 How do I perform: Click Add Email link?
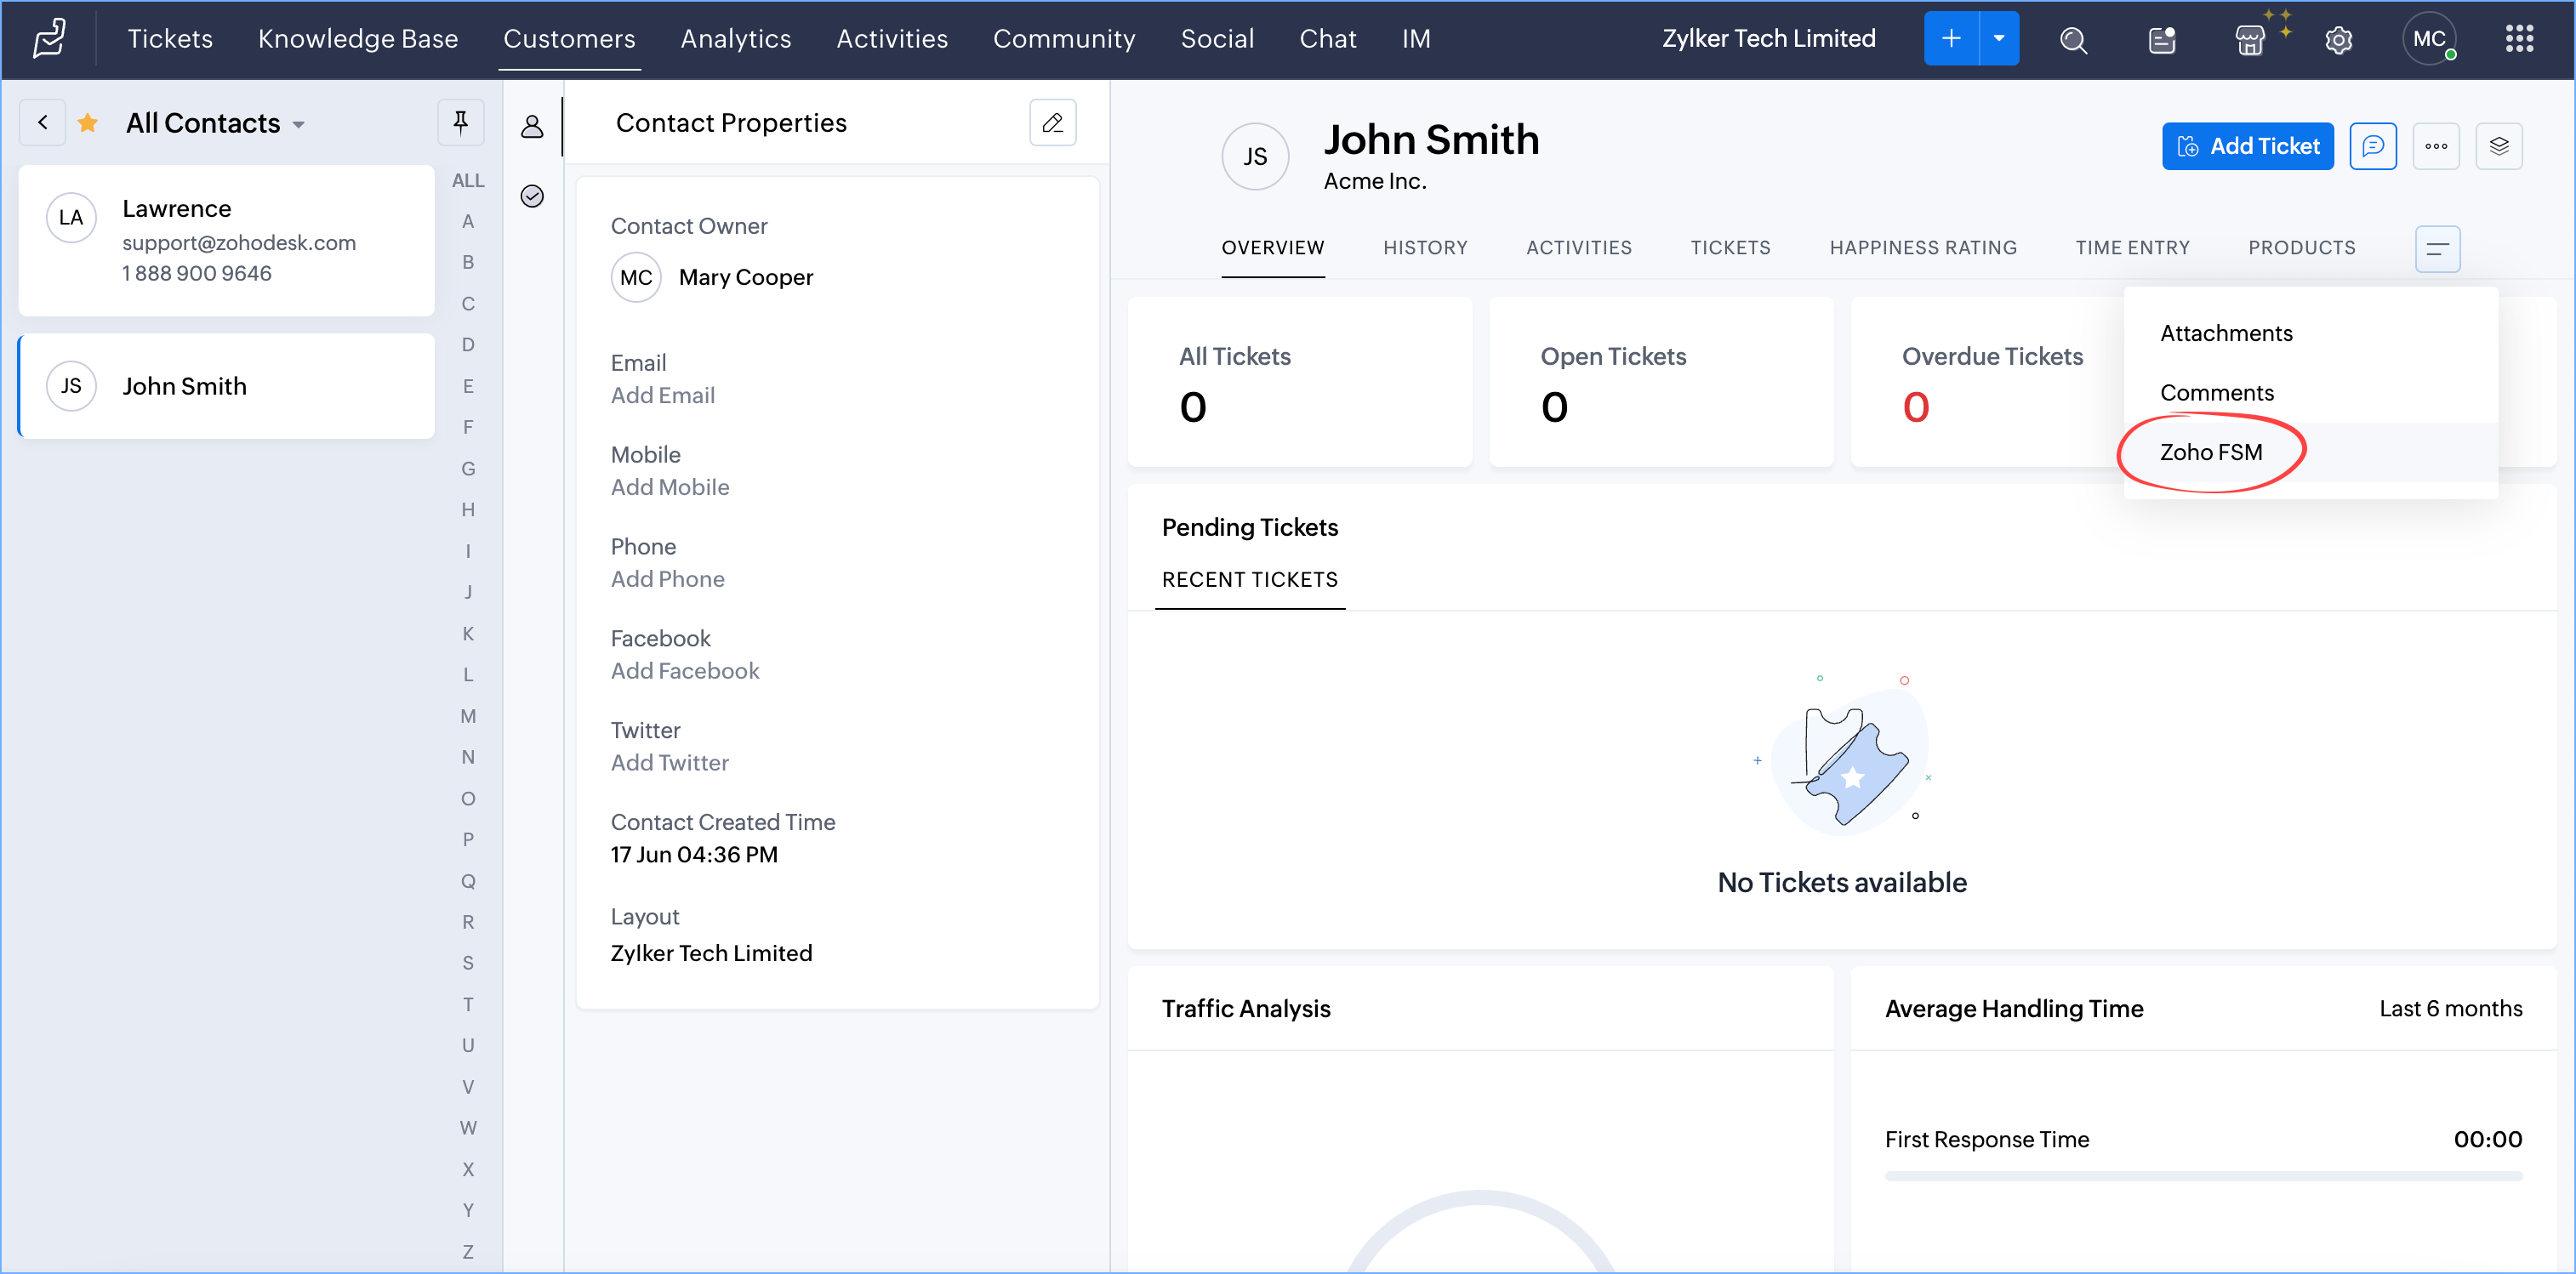662,395
